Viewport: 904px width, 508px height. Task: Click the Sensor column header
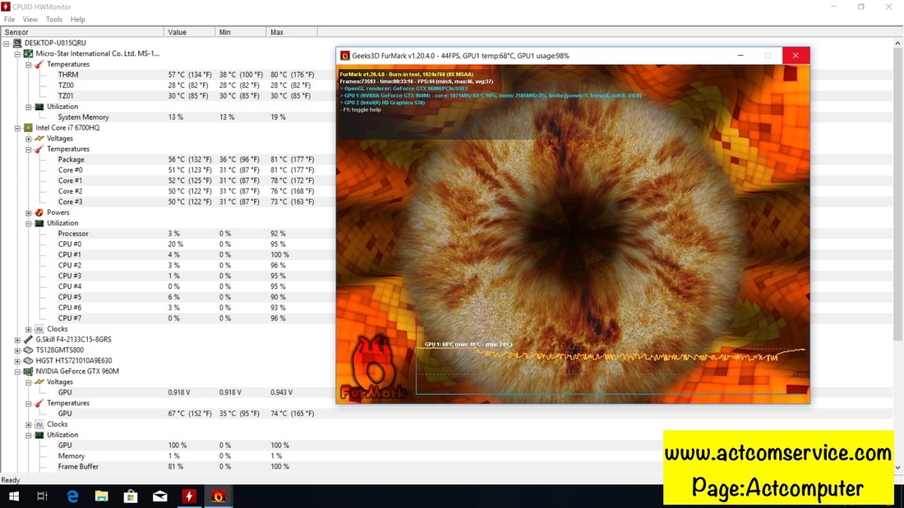(x=83, y=32)
